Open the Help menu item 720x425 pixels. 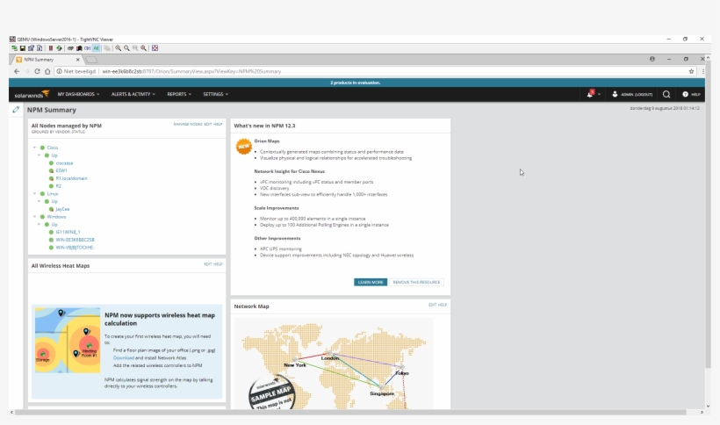click(x=691, y=94)
